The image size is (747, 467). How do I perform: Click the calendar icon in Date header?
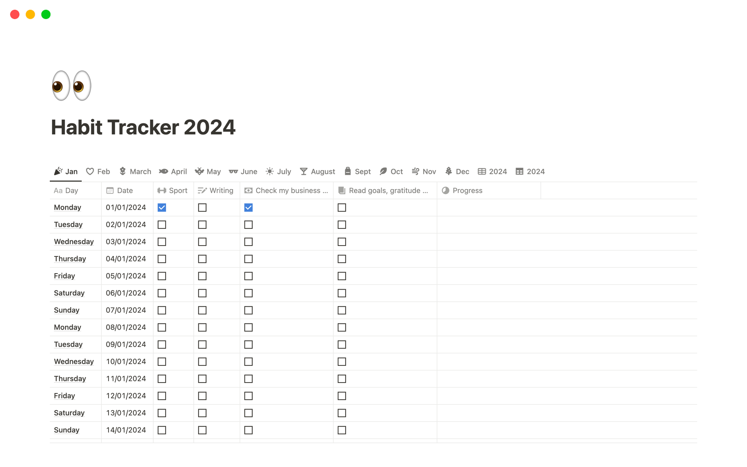coord(110,191)
